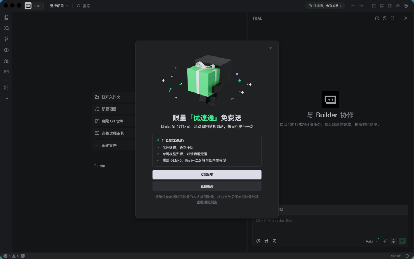Open the 选择项目 project dropdown
The width and height of the screenshot is (414, 259).
pyautogui.click(x=59, y=6)
